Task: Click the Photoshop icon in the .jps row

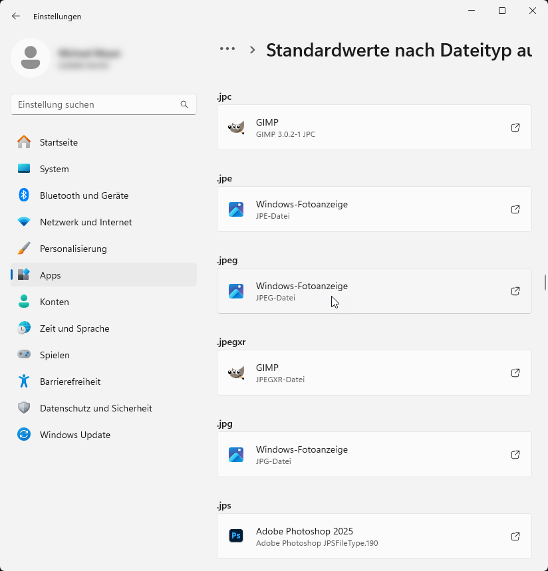Action: [x=236, y=536]
